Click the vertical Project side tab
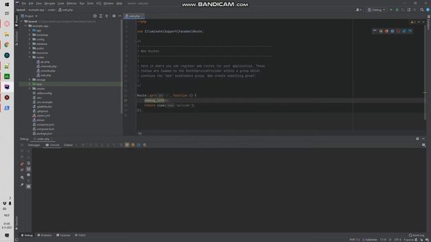The width and height of the screenshot is (431, 242). pyautogui.click(x=17, y=21)
